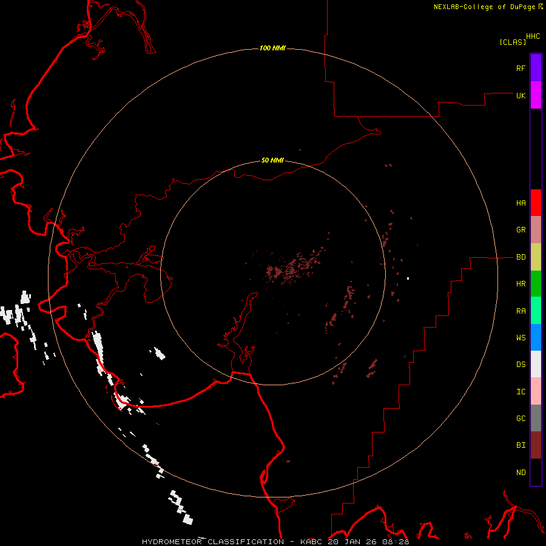This screenshot has width=546, height=546.
Task: Click the HHC product code label
Action: (533, 36)
